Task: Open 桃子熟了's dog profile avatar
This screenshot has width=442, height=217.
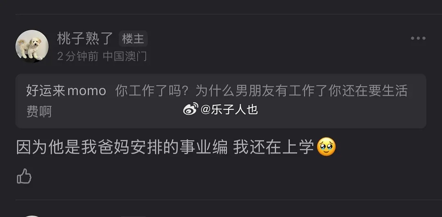Action: pos(32,46)
